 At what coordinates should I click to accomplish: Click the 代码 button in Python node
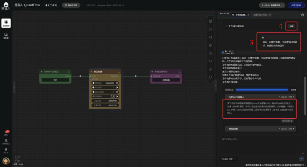click(55, 80)
